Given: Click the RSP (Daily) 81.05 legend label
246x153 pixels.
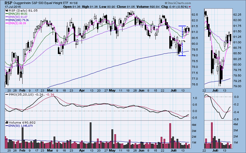Looking at the screenshot, I should click(x=23, y=10).
